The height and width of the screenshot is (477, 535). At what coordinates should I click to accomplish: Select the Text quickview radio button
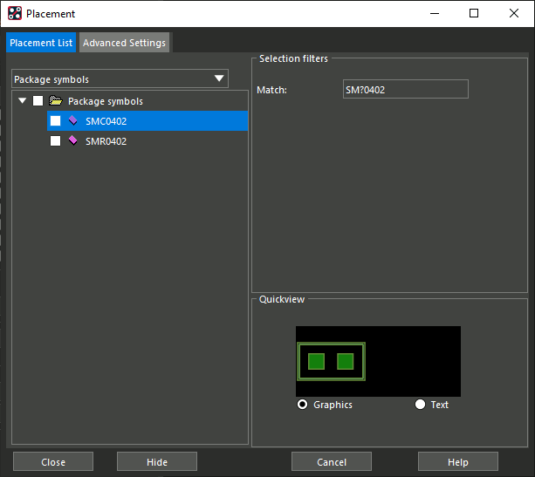(420, 405)
